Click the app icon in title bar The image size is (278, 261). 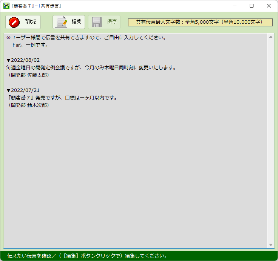tap(6, 6)
